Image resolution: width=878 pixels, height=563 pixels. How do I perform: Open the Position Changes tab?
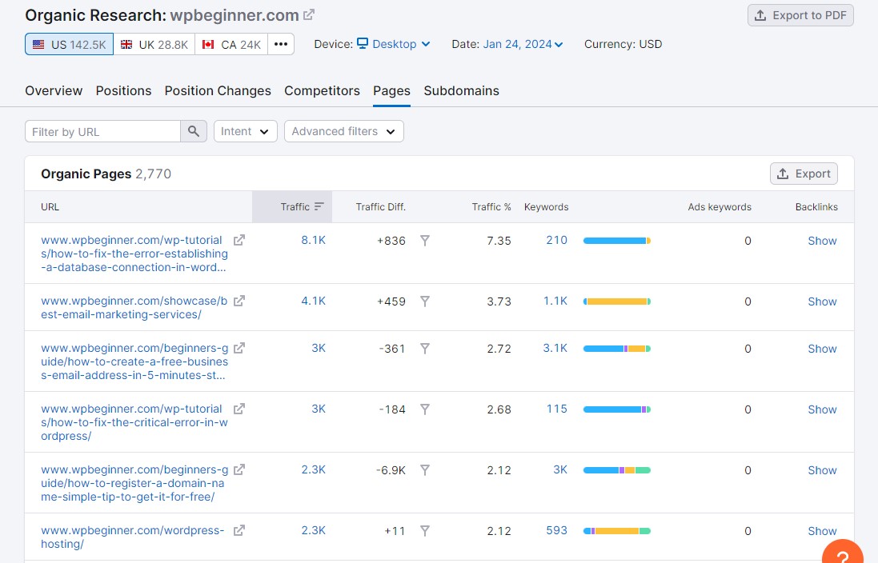pos(218,90)
